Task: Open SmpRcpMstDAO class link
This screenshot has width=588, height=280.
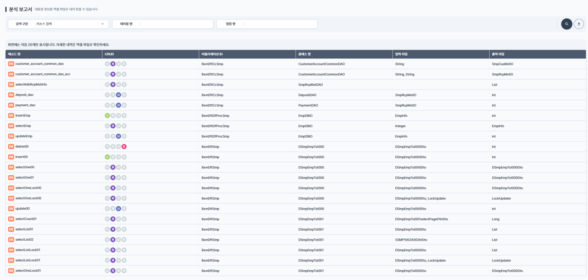Action: pyautogui.click(x=310, y=85)
